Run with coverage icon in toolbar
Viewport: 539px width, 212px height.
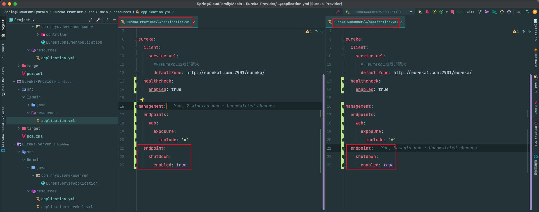pos(435,12)
